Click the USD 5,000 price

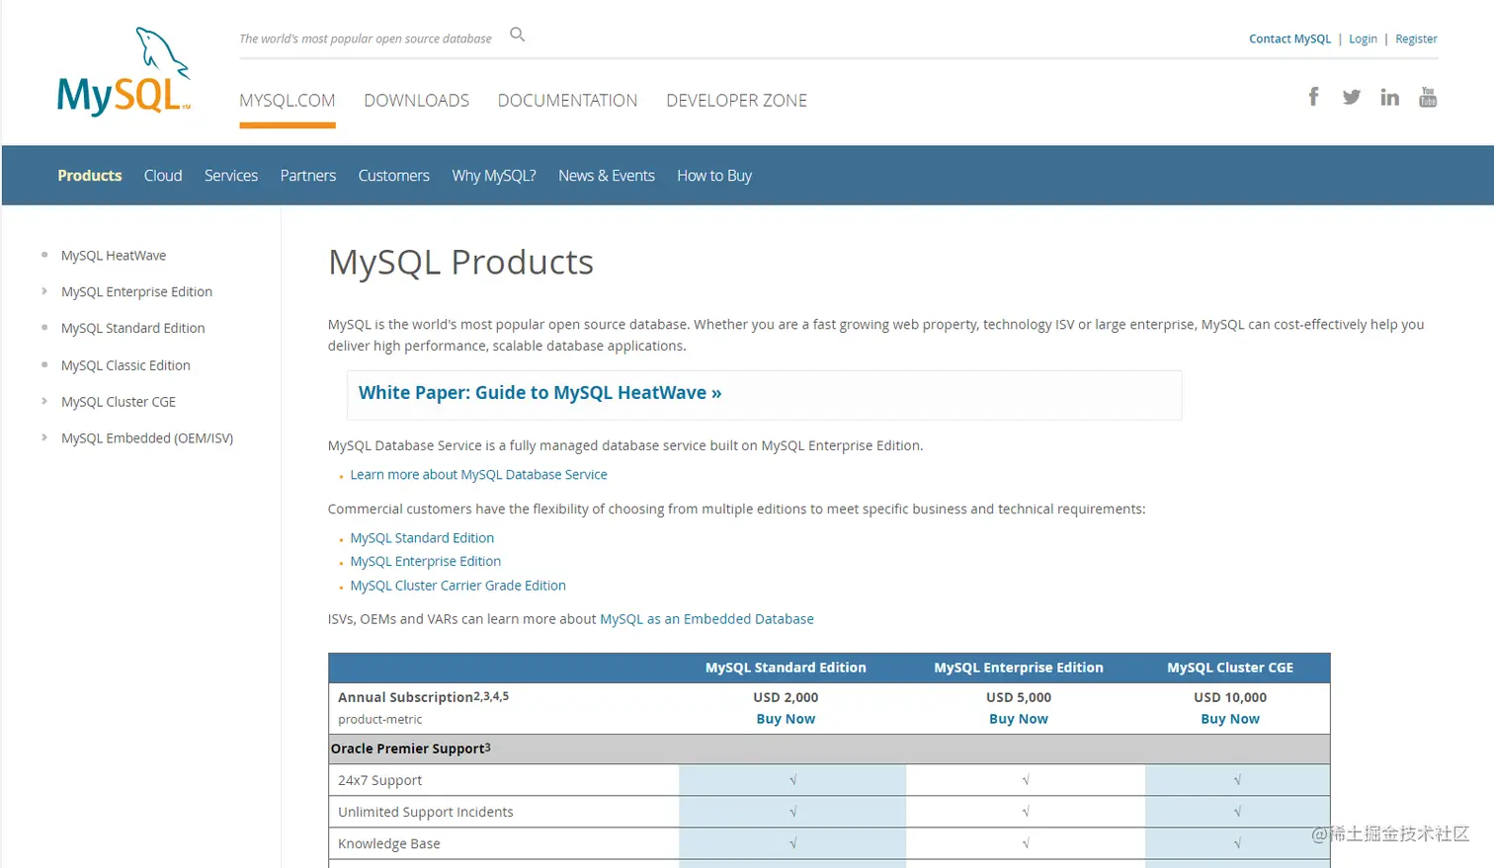pyautogui.click(x=1019, y=697)
